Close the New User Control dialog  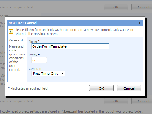(x=139, y=23)
